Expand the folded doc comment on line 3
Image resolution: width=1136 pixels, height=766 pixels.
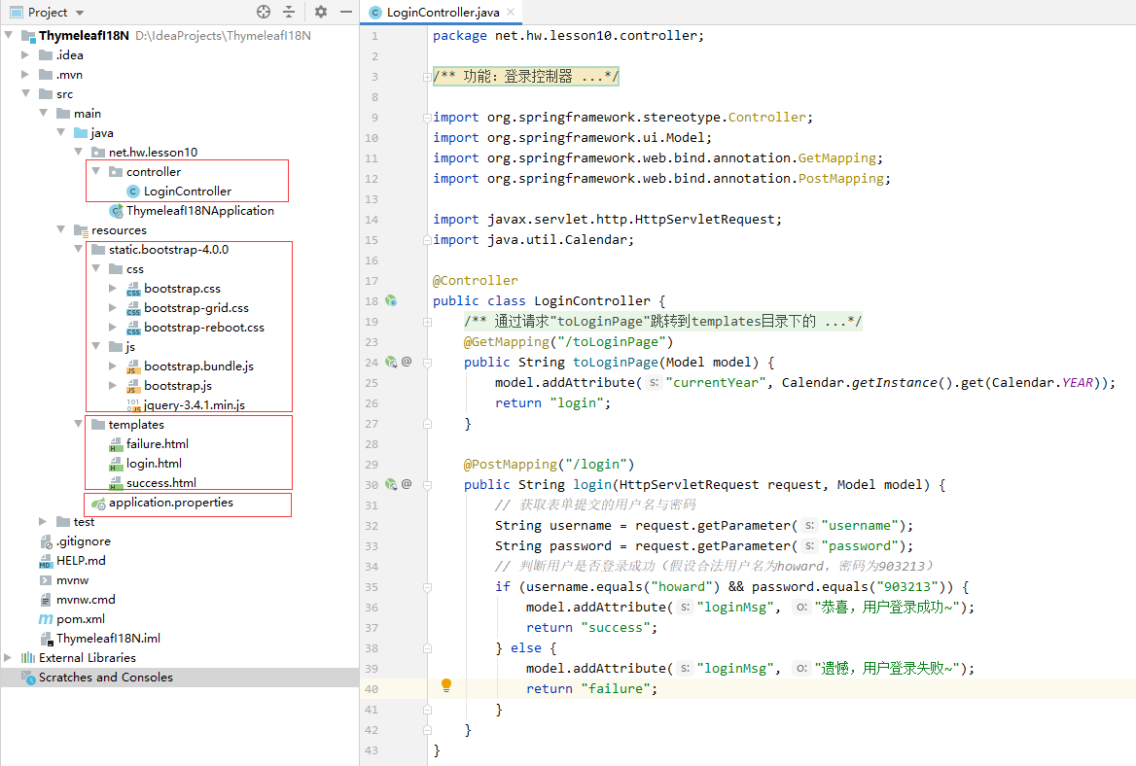click(427, 77)
